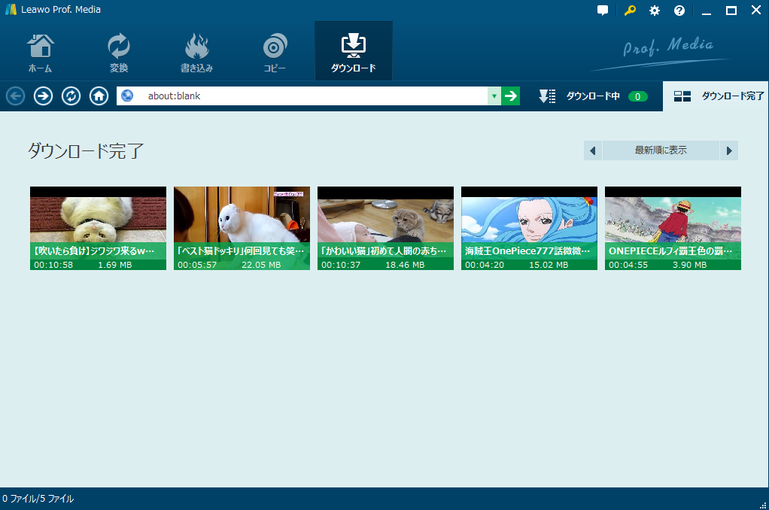Select the Download (ダウンロード) module tab
The height and width of the screenshot is (510, 769).
[x=354, y=51]
